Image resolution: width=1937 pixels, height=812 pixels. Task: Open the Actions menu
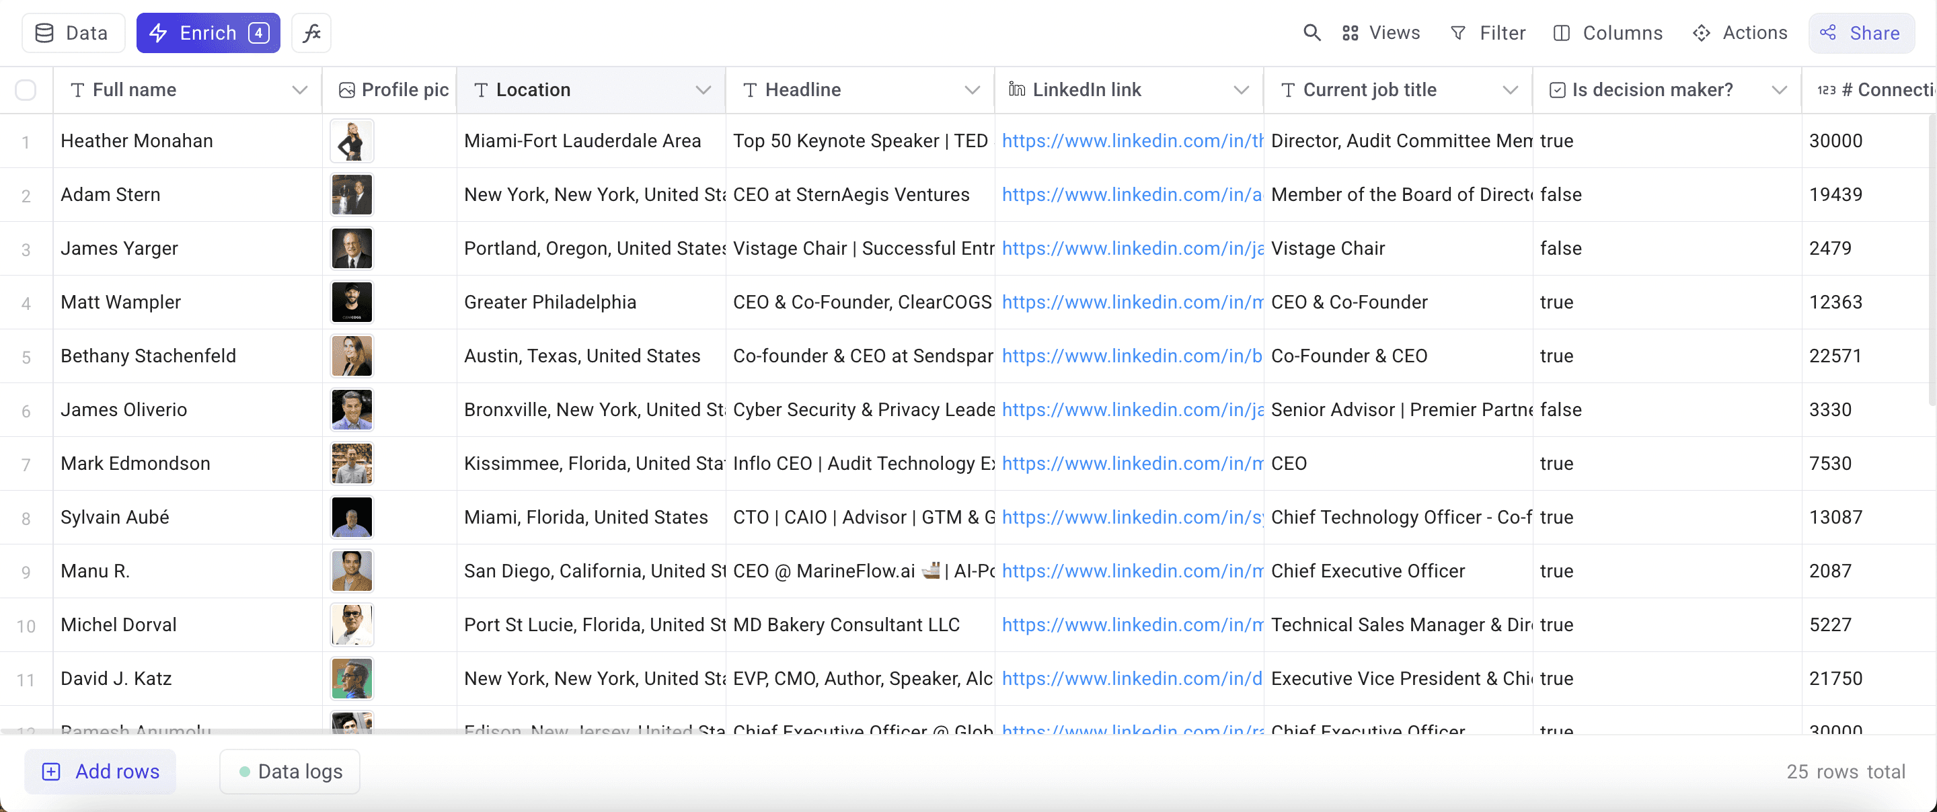[1740, 32]
